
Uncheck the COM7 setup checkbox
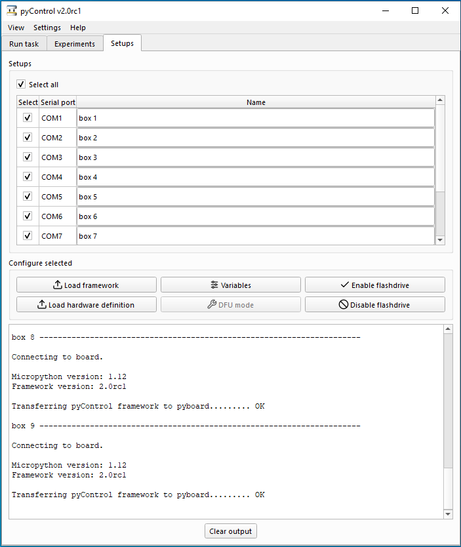coord(27,235)
